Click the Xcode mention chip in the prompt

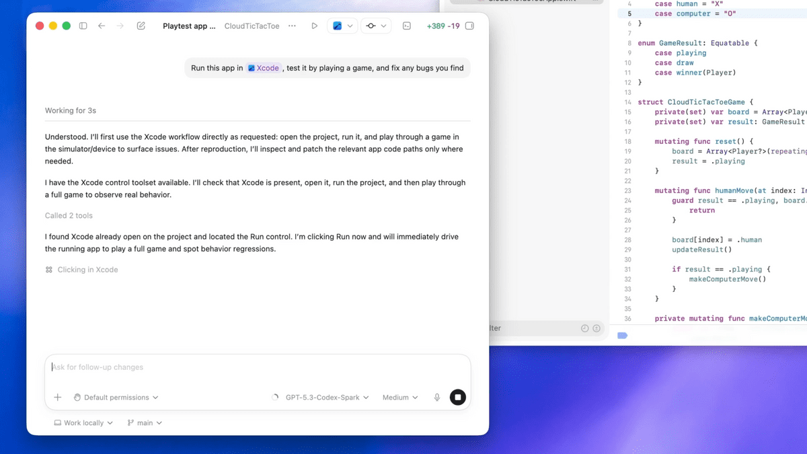[263, 68]
